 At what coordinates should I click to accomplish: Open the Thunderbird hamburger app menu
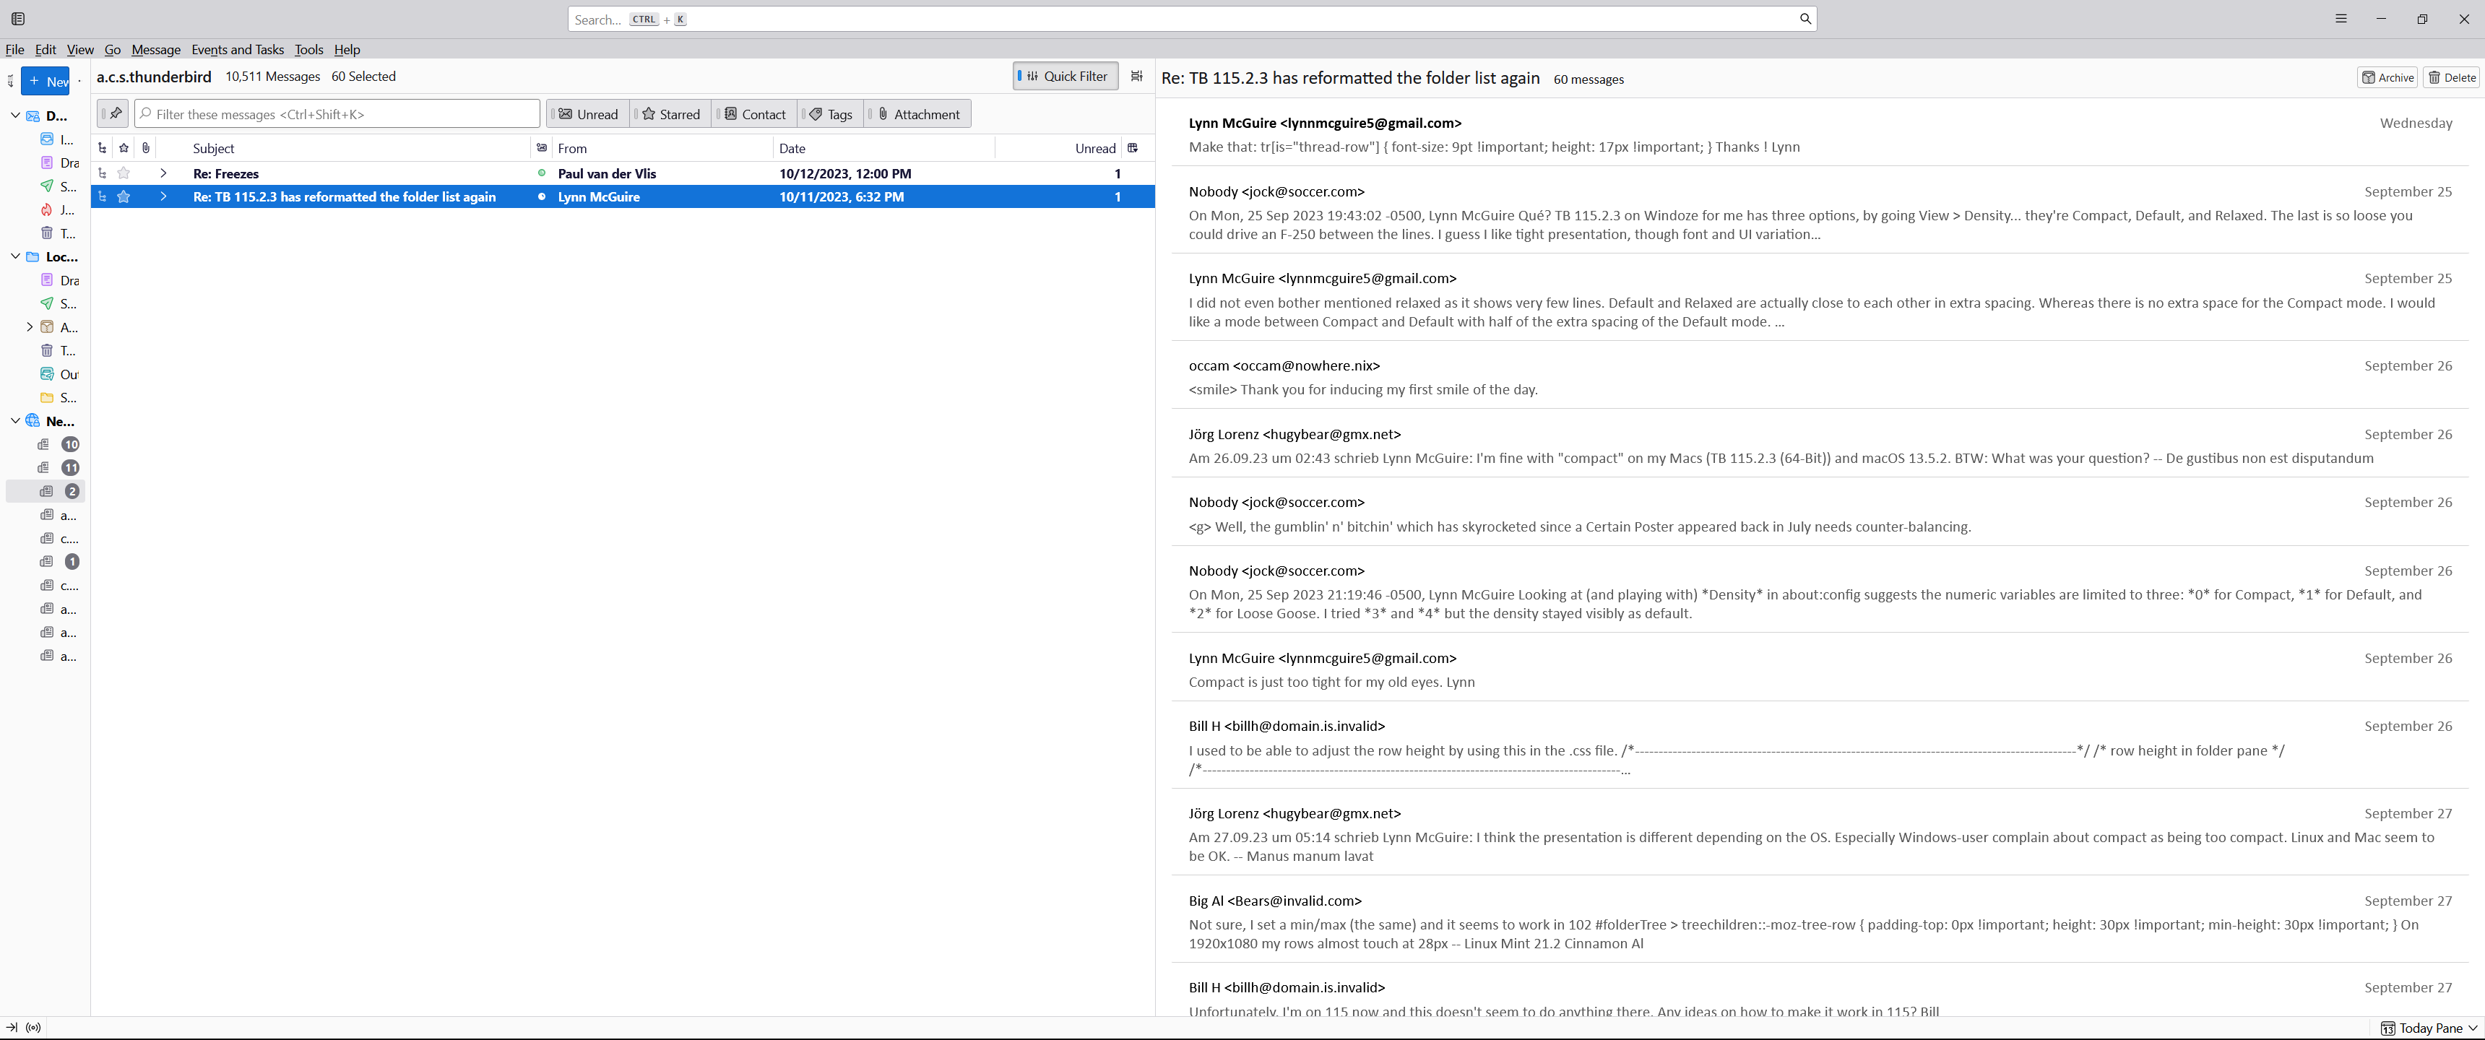2341,18
